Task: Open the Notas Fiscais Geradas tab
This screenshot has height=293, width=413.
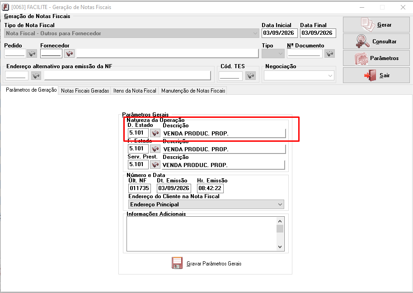Action: 85,91
